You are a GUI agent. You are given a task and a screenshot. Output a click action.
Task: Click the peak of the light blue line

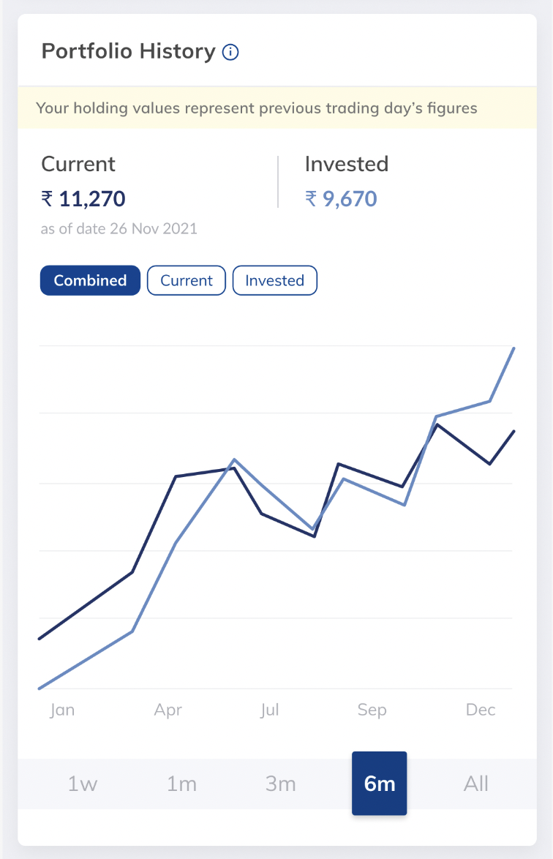[x=514, y=349]
